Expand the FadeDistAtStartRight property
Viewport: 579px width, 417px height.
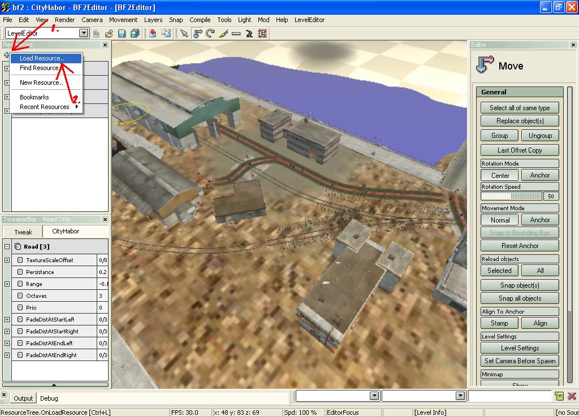click(x=7, y=331)
